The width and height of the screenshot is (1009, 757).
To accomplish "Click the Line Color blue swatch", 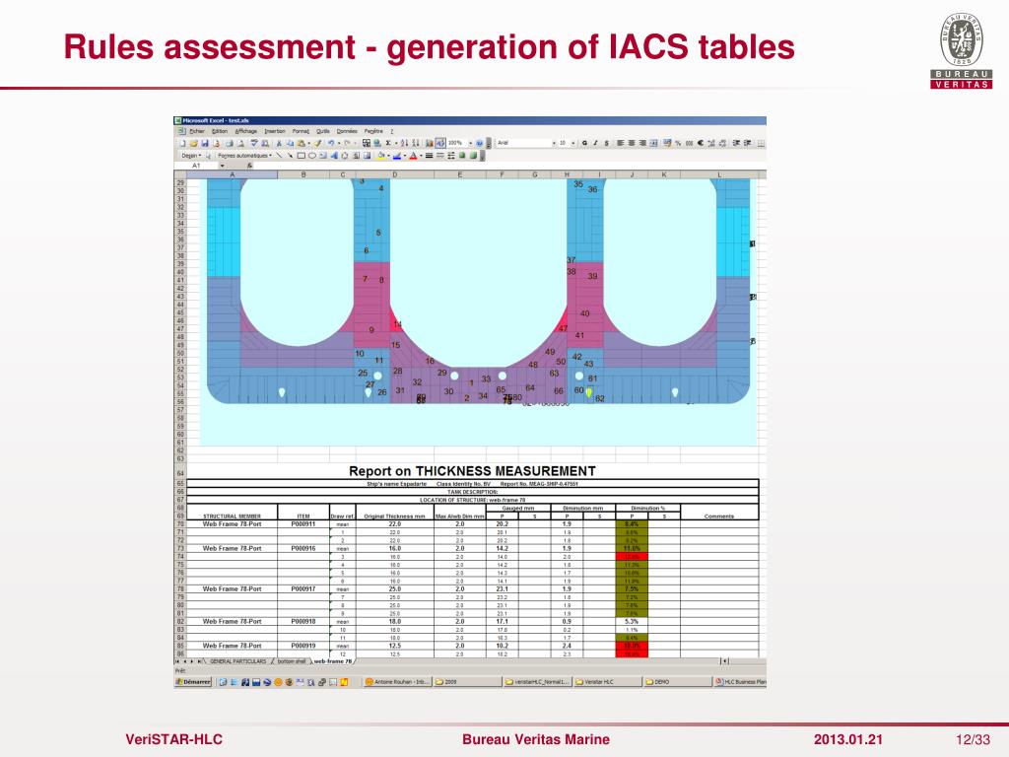I will click(x=397, y=156).
